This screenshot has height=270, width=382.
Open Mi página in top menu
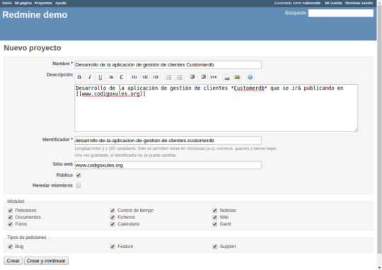pos(23,3)
